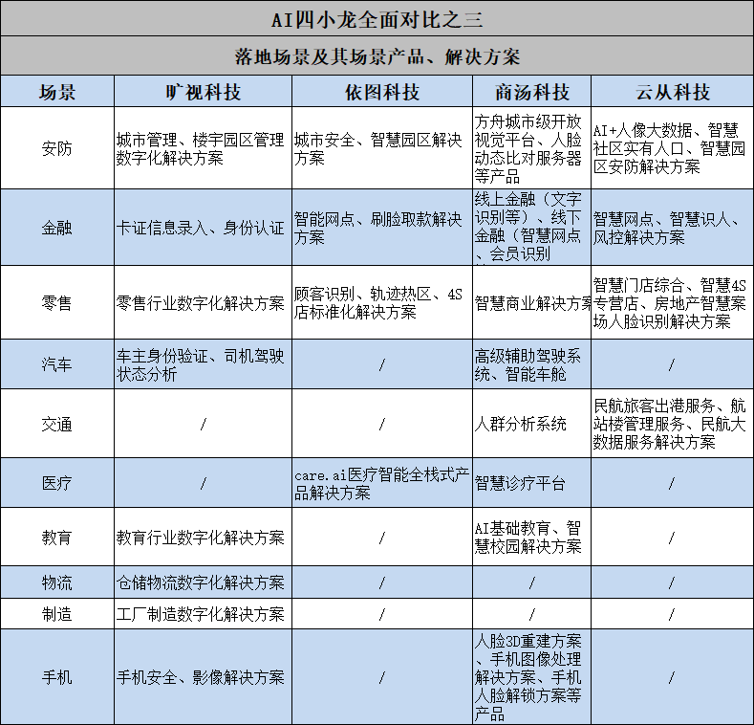Click cell 仓储物流数字化解决方案
This screenshot has height=725, width=754.
[x=203, y=582]
